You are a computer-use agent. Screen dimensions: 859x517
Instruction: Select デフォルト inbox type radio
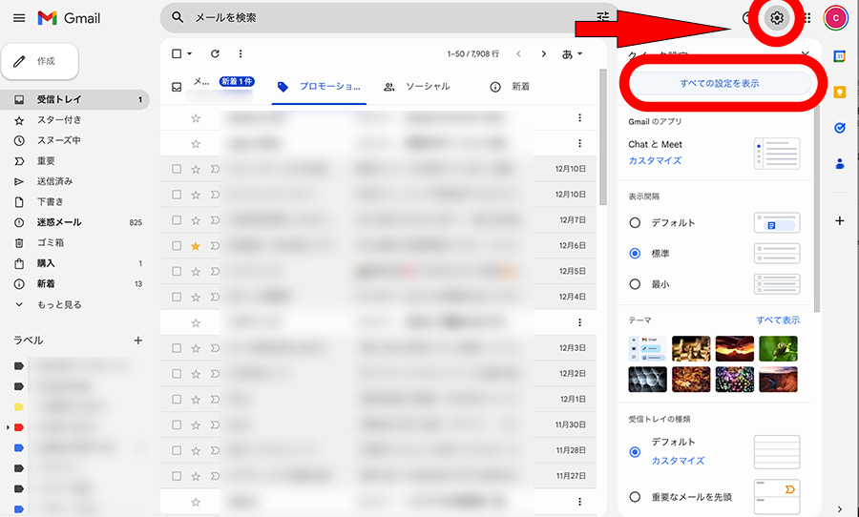point(635,452)
